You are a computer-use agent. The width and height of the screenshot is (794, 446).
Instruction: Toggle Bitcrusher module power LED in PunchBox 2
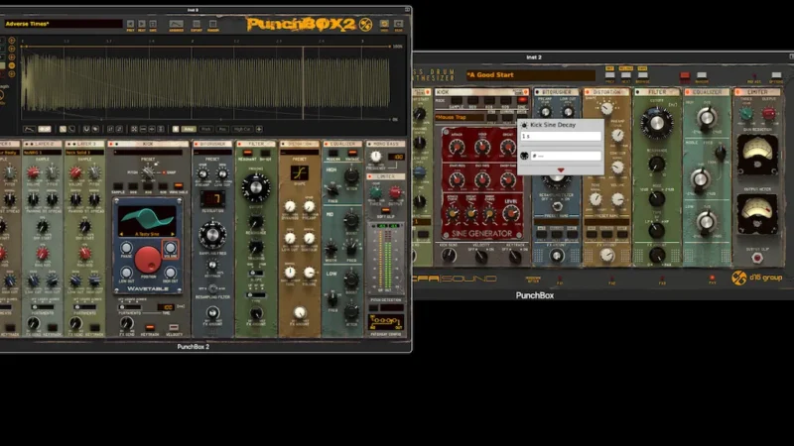(x=197, y=144)
